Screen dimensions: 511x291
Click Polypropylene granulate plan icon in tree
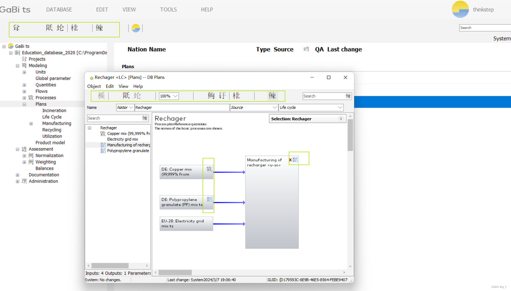tap(103, 151)
